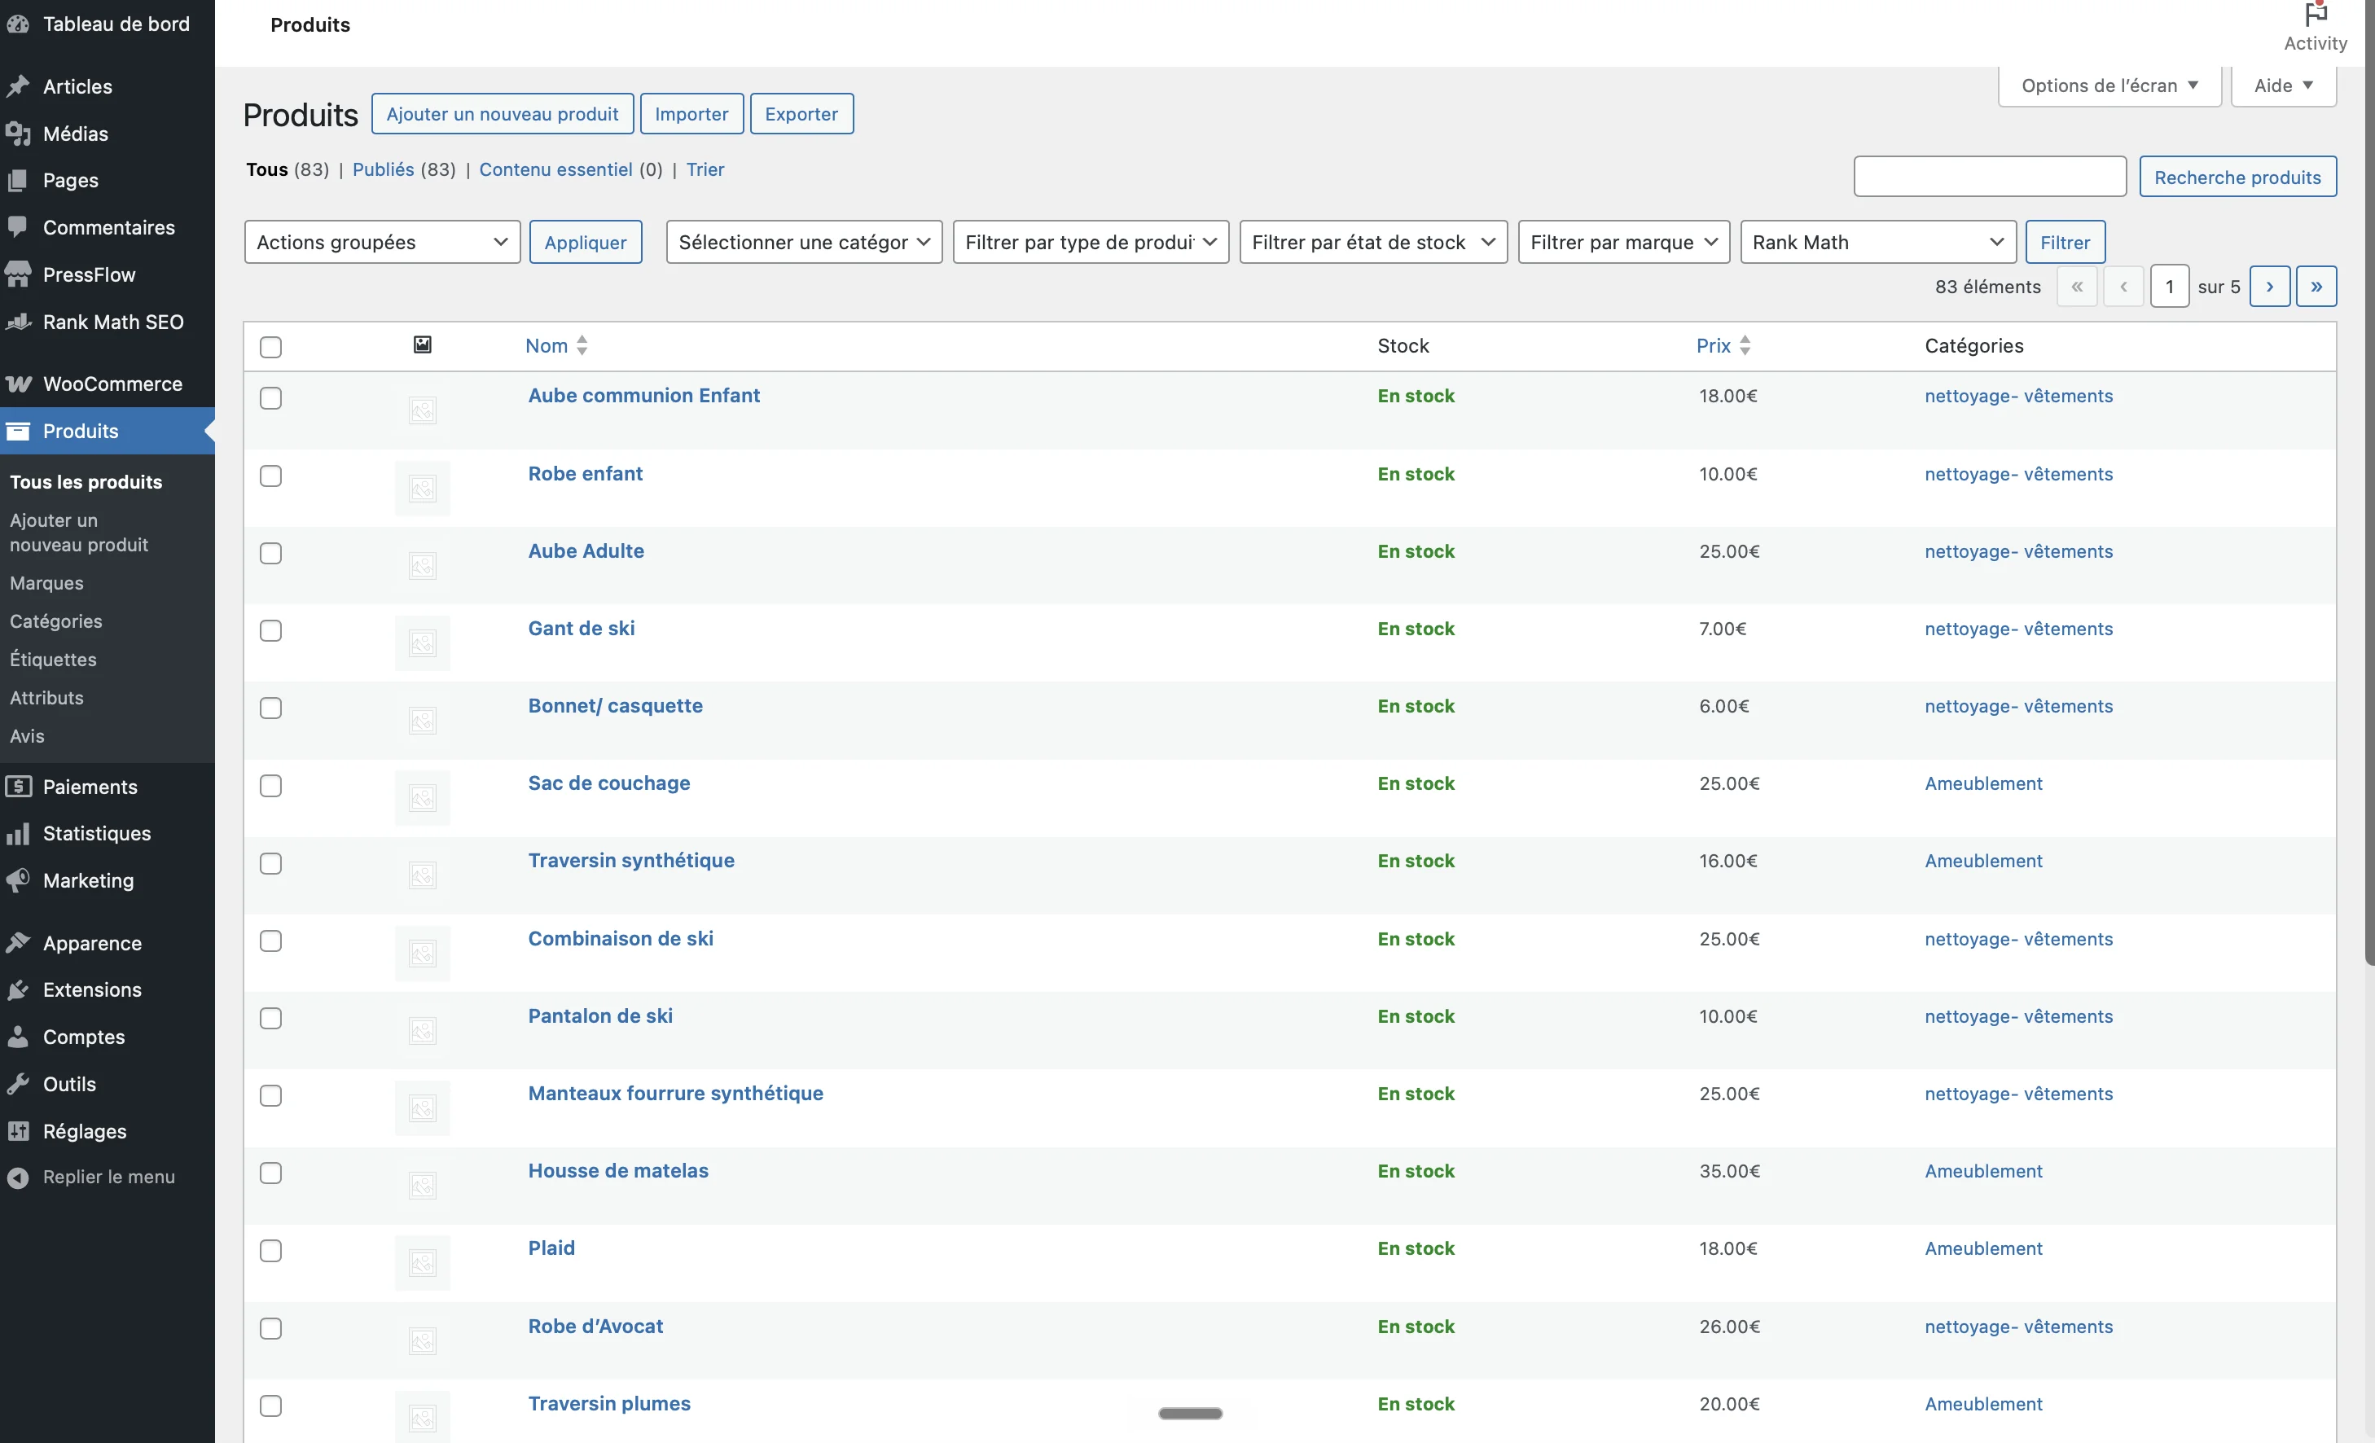Click the WooCommerce logo icon
The width and height of the screenshot is (2375, 1443).
pyautogui.click(x=18, y=384)
